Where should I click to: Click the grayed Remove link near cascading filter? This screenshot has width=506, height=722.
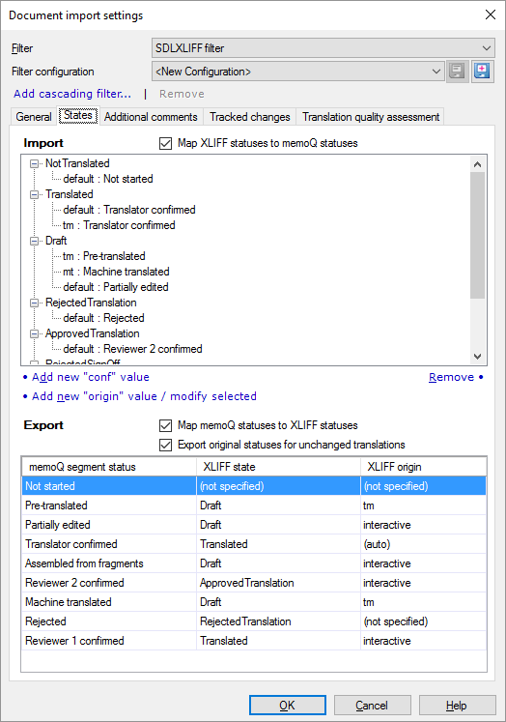pyautogui.click(x=182, y=94)
